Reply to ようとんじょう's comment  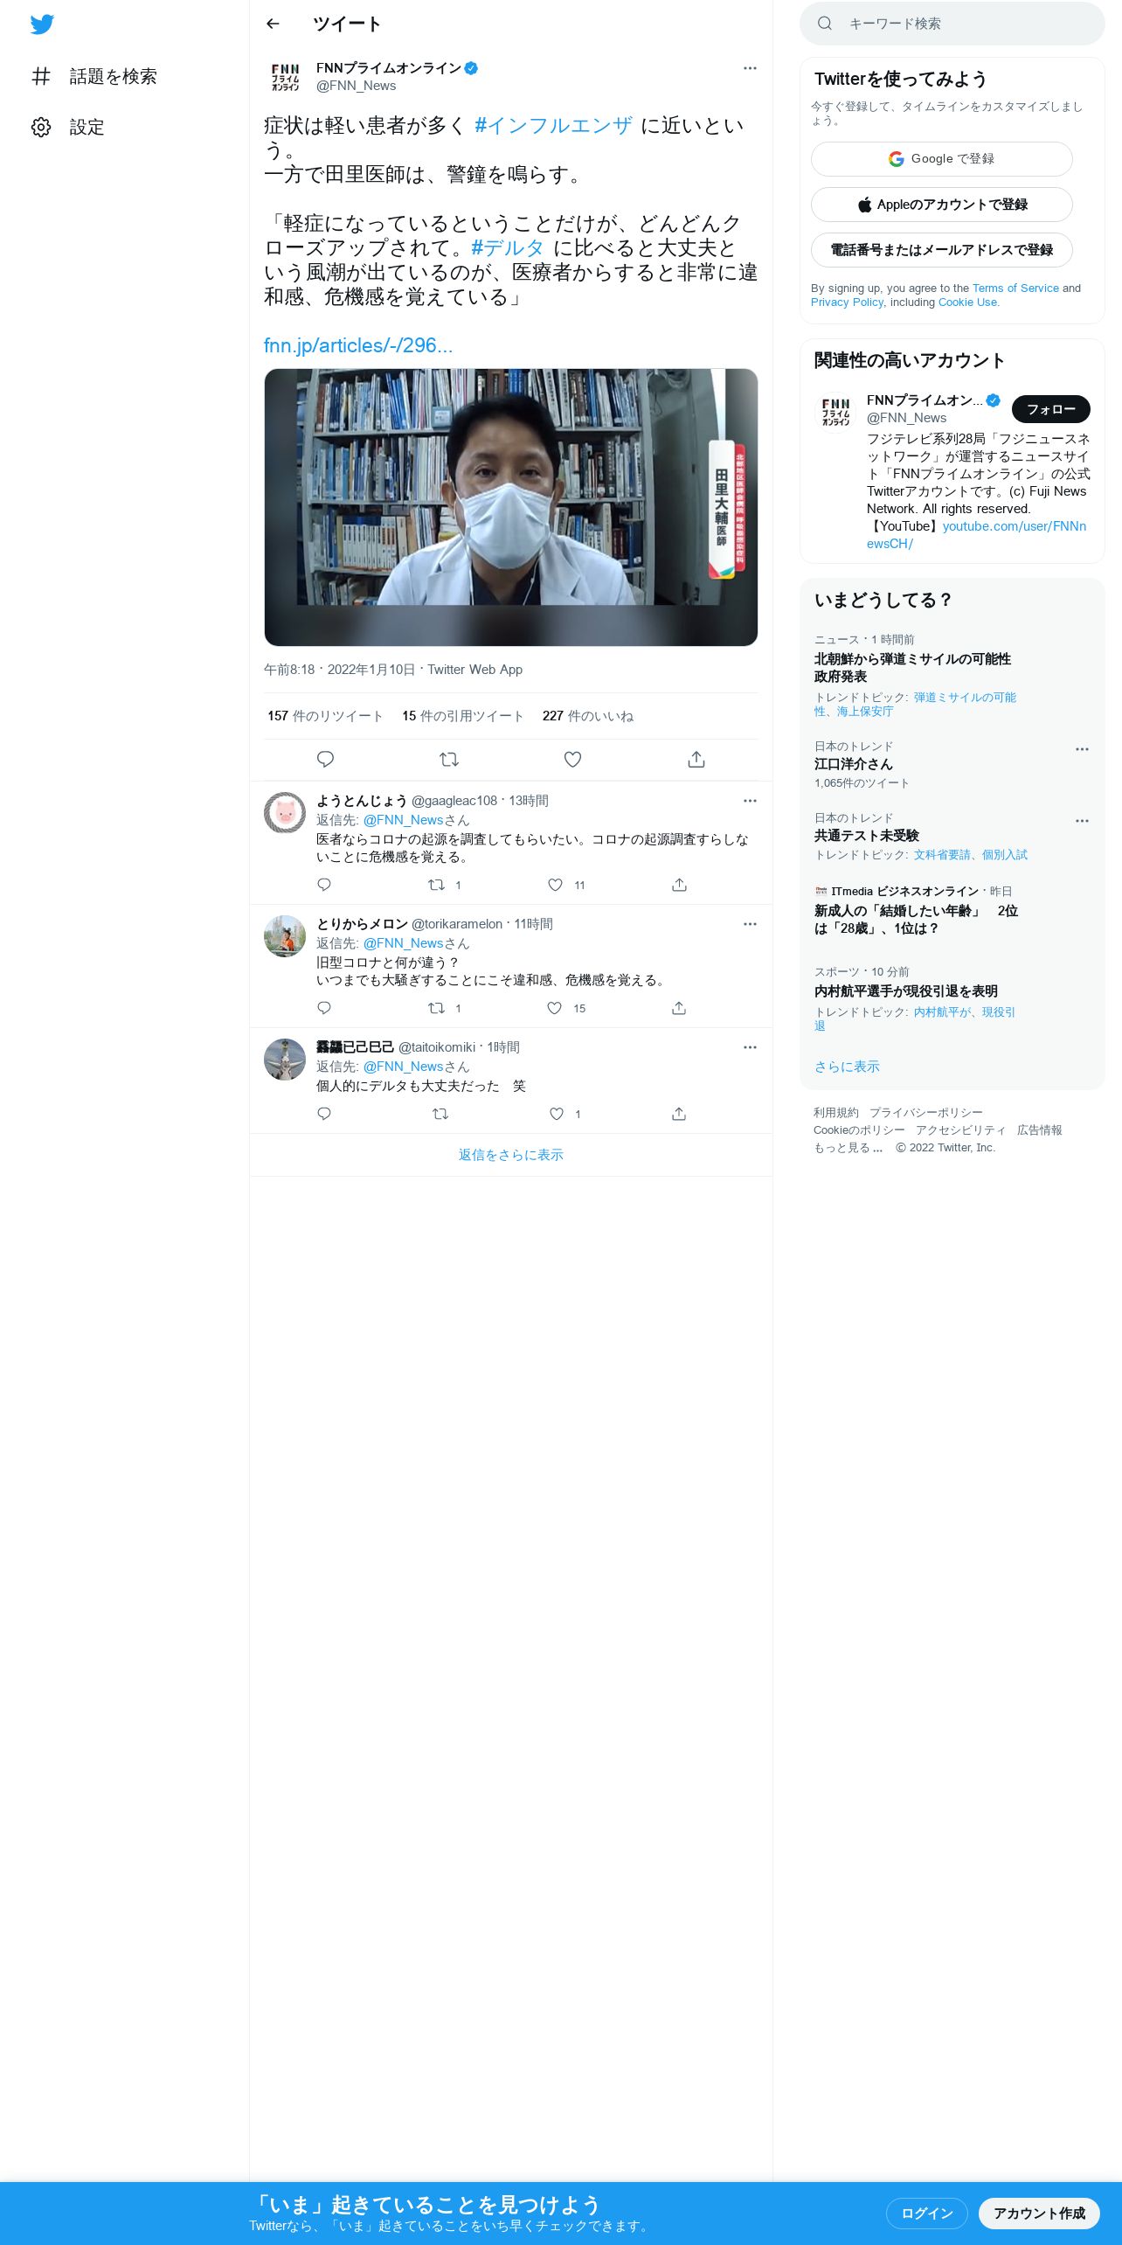click(324, 885)
